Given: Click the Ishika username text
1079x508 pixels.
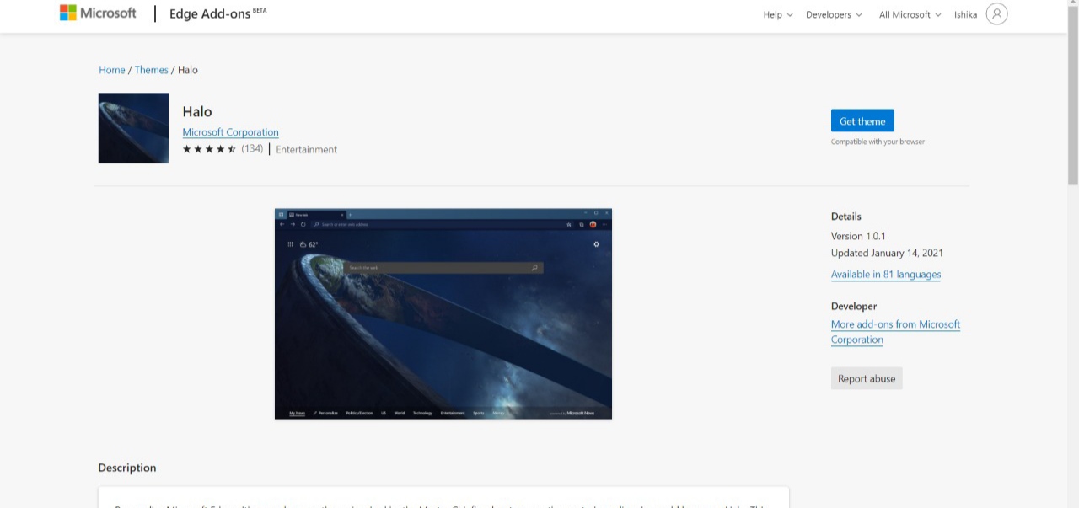Looking at the screenshot, I should (965, 14).
